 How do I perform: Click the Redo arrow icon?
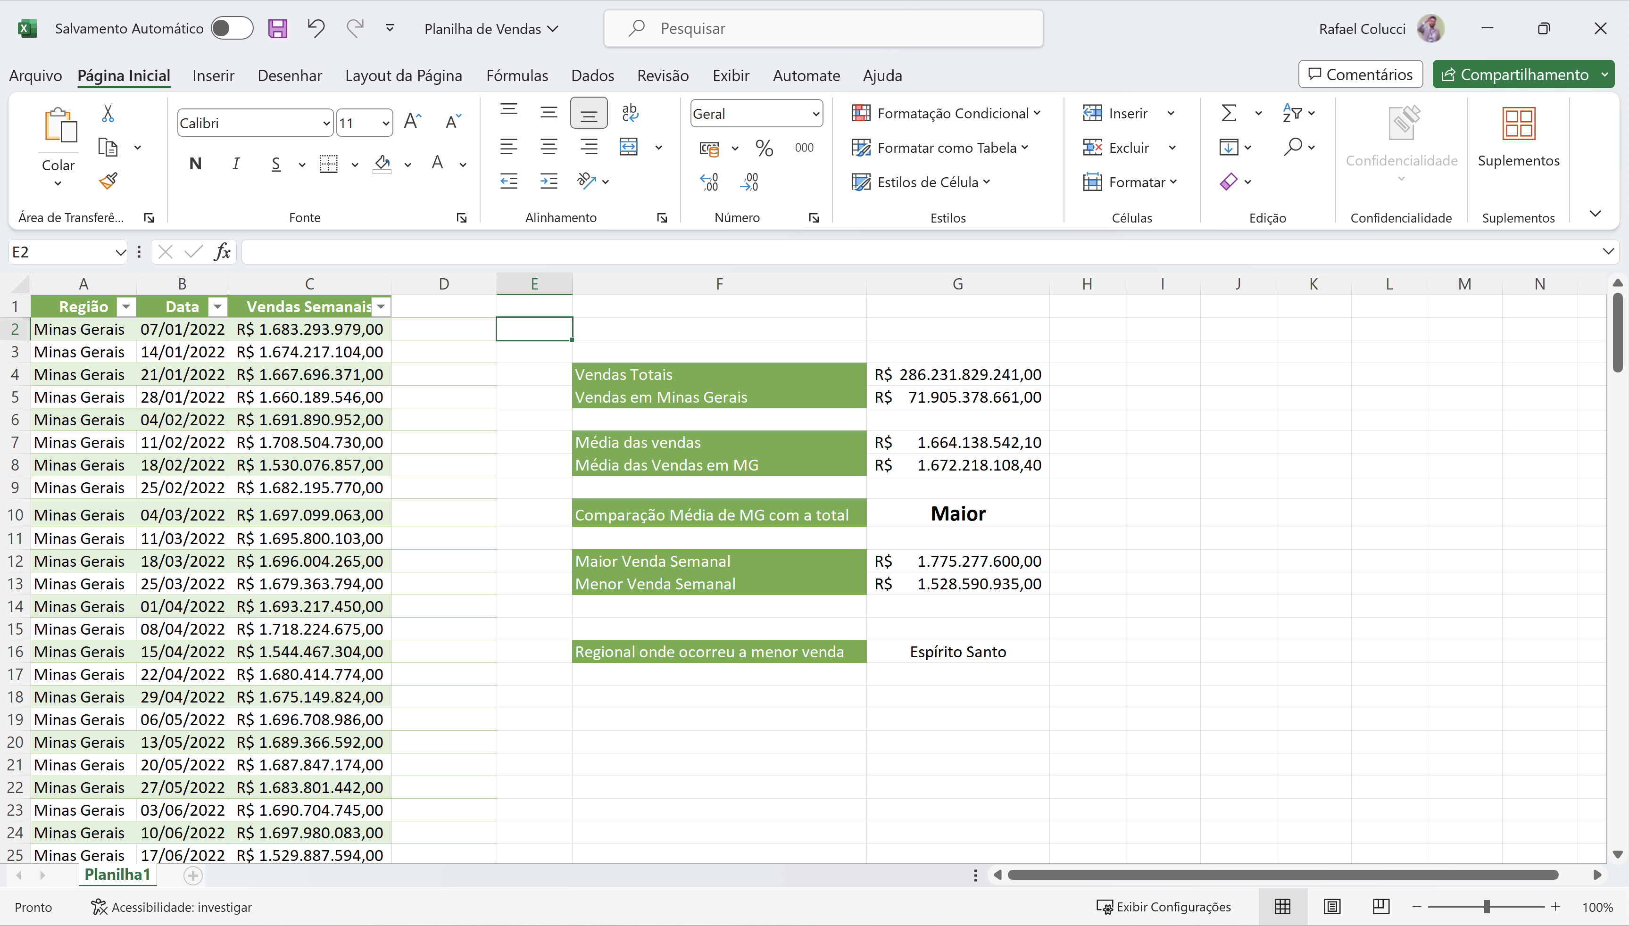coord(354,28)
